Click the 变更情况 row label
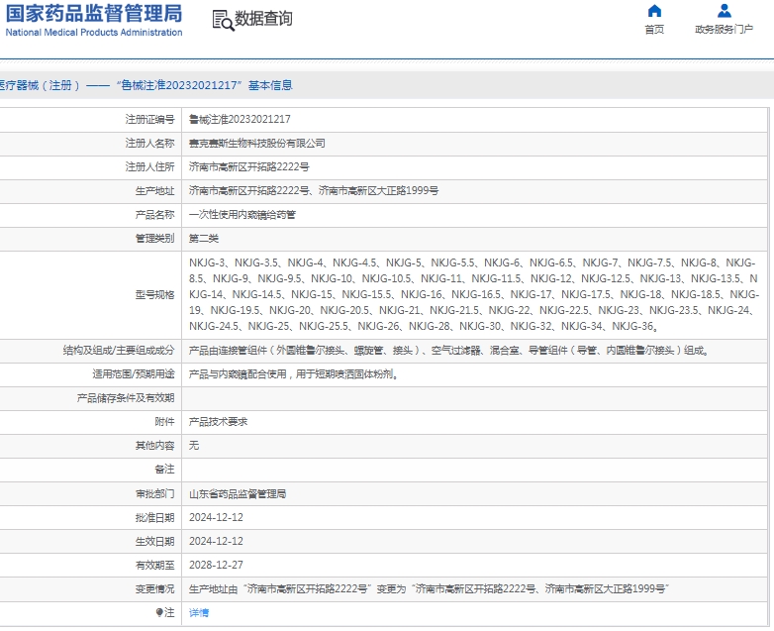 pyautogui.click(x=154, y=589)
